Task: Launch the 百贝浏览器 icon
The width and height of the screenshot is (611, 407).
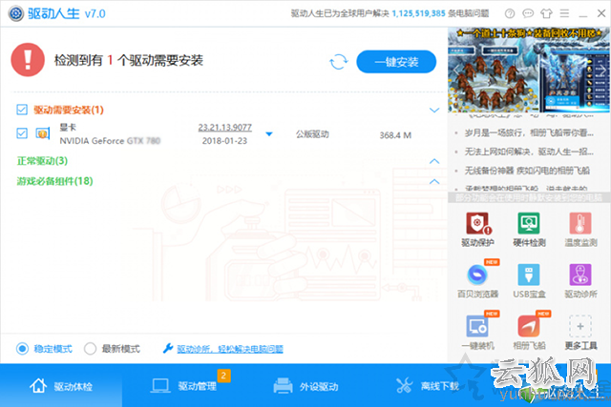Action: 477,275
